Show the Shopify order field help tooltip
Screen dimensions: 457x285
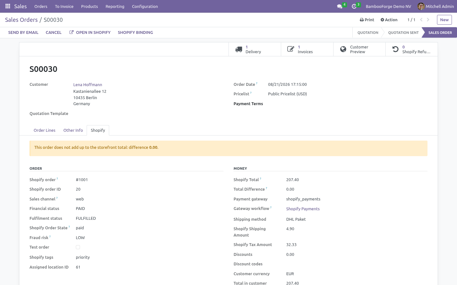[57, 179]
